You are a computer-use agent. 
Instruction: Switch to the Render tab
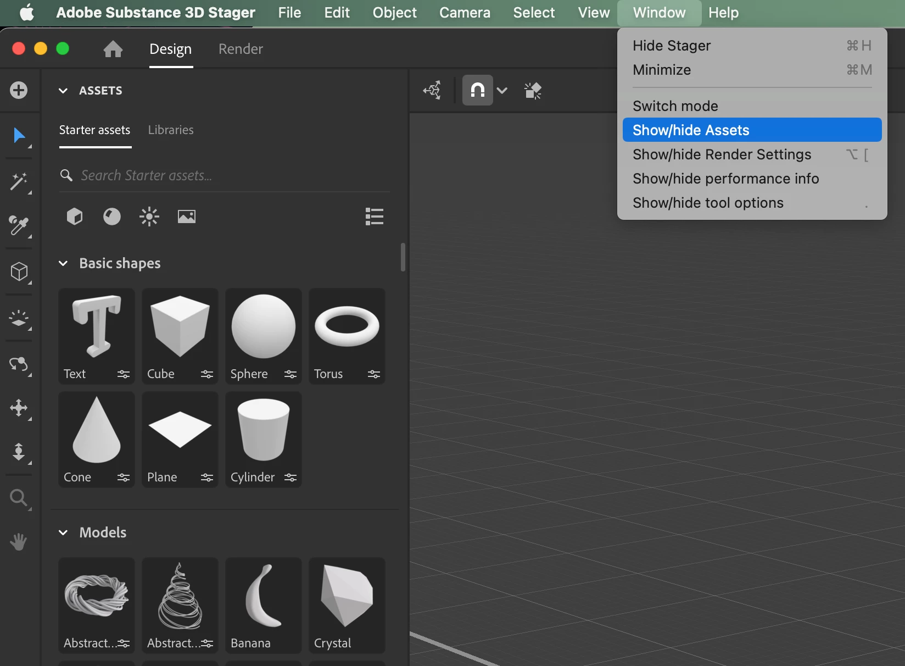[x=241, y=49]
